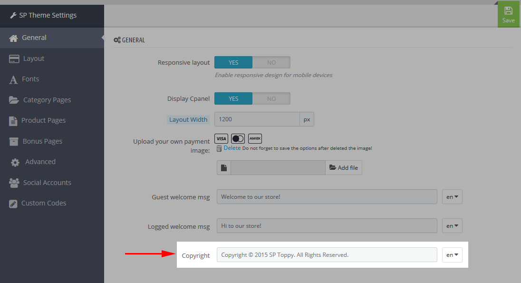Click the Save floppy disk icon
Viewport: 521px width, 283px height.
pyautogui.click(x=508, y=10)
